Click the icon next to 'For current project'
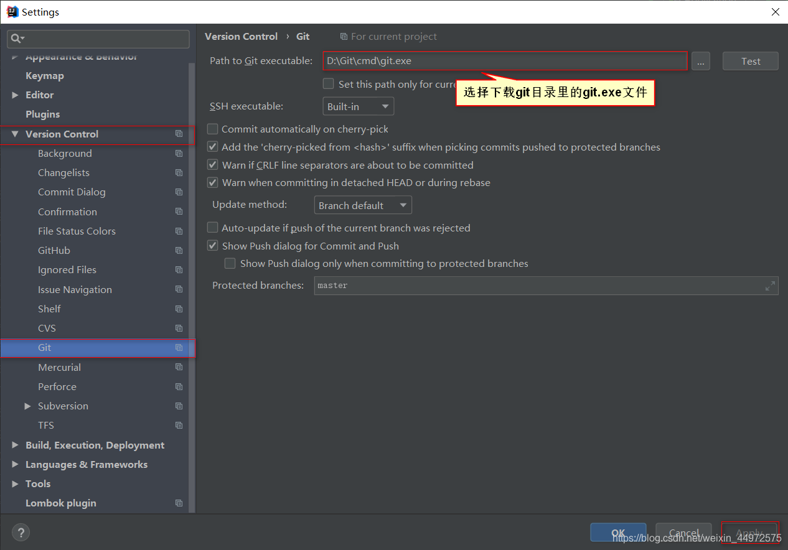 pos(344,37)
